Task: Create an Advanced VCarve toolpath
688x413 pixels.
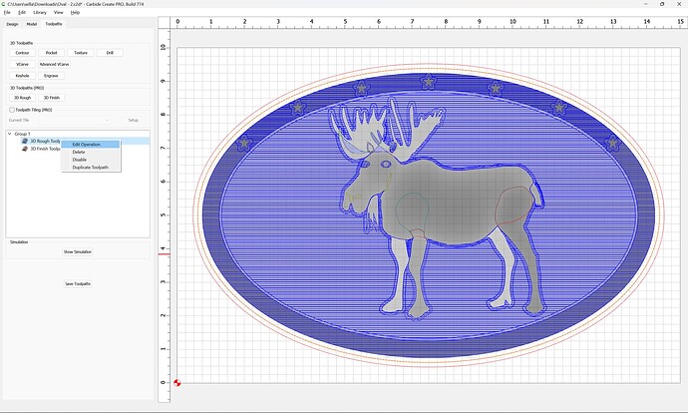Action: [54, 64]
